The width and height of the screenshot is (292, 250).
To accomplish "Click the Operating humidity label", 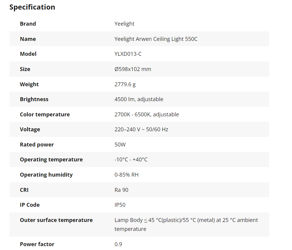I will click(x=46, y=175).
